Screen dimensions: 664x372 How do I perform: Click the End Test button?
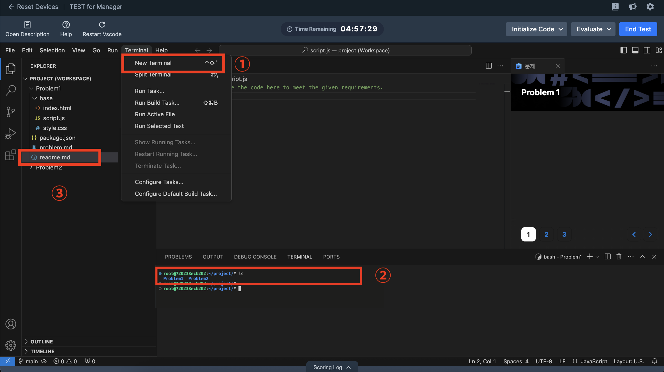tap(638, 29)
